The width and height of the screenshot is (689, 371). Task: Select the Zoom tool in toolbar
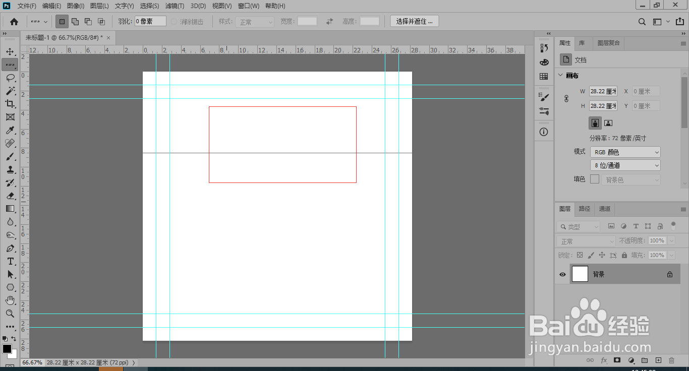click(x=10, y=314)
